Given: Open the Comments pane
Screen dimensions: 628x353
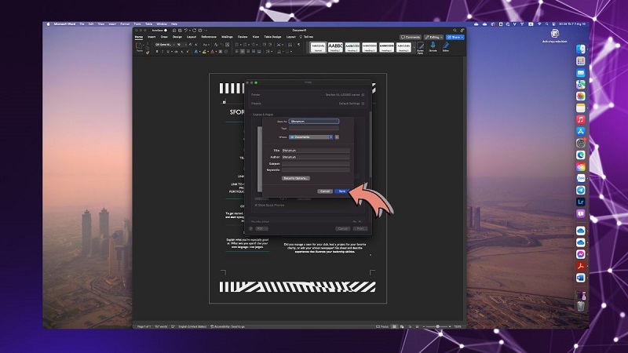Looking at the screenshot, I should click(411, 37).
